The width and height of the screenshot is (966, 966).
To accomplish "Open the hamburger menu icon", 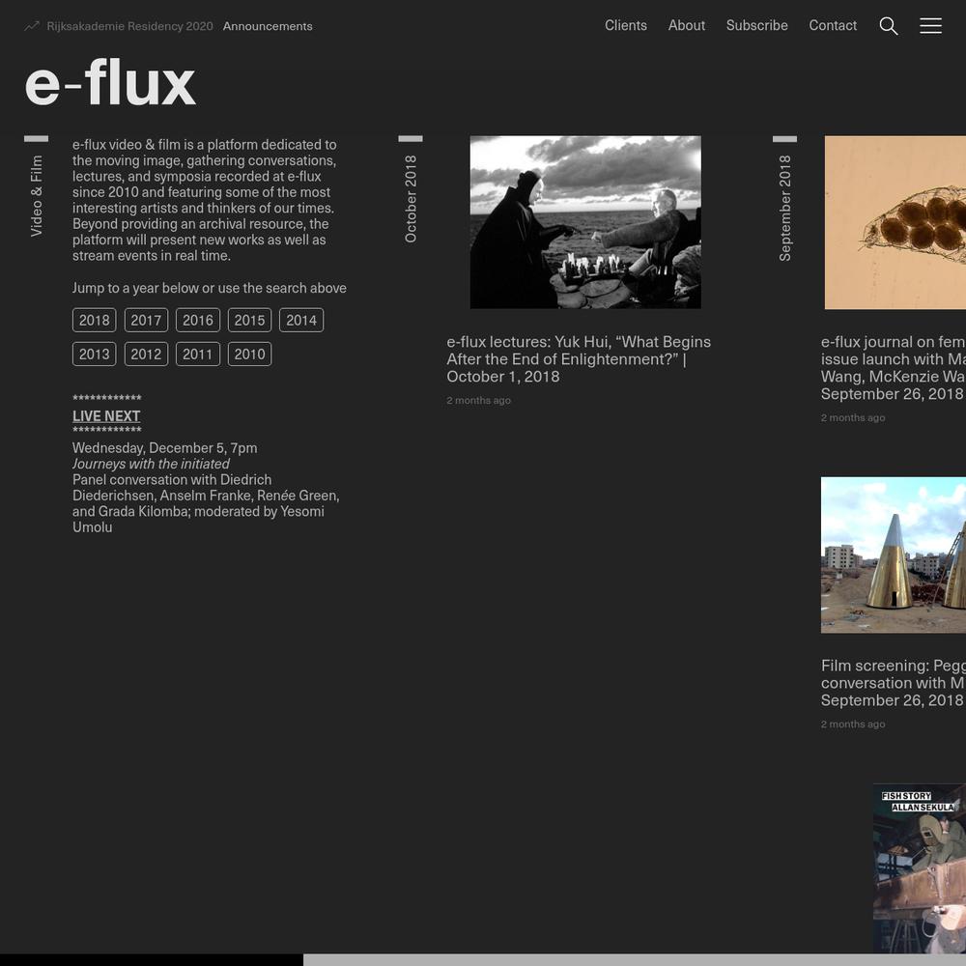I will [930, 25].
